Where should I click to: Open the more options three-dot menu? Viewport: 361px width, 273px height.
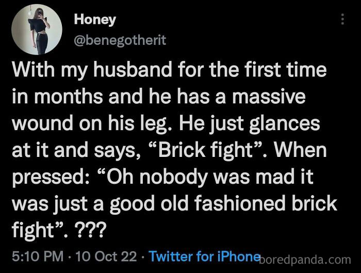click(x=341, y=20)
